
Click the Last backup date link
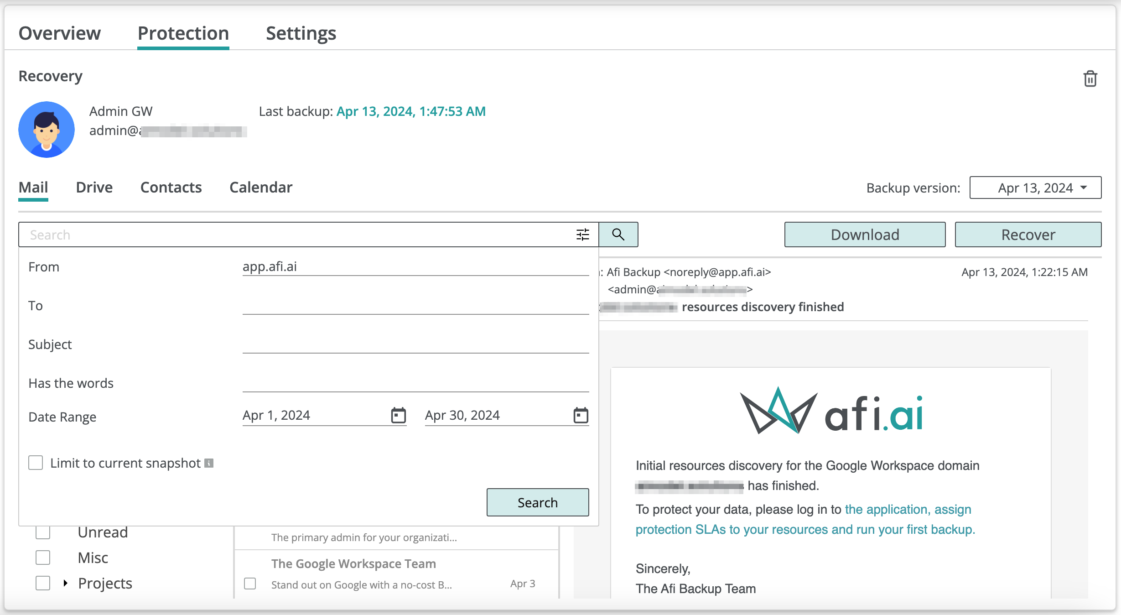coord(411,111)
